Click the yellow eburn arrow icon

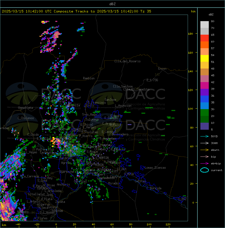click(x=204, y=150)
